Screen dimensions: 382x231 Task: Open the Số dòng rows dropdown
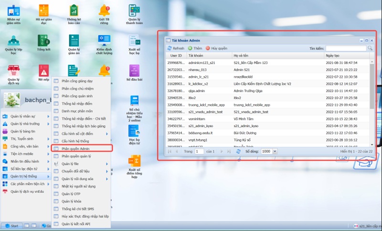click(x=275, y=151)
